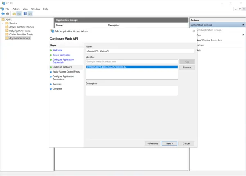Click the Remove identifier button
Viewport: 246px width, 176px height.
[187, 68]
